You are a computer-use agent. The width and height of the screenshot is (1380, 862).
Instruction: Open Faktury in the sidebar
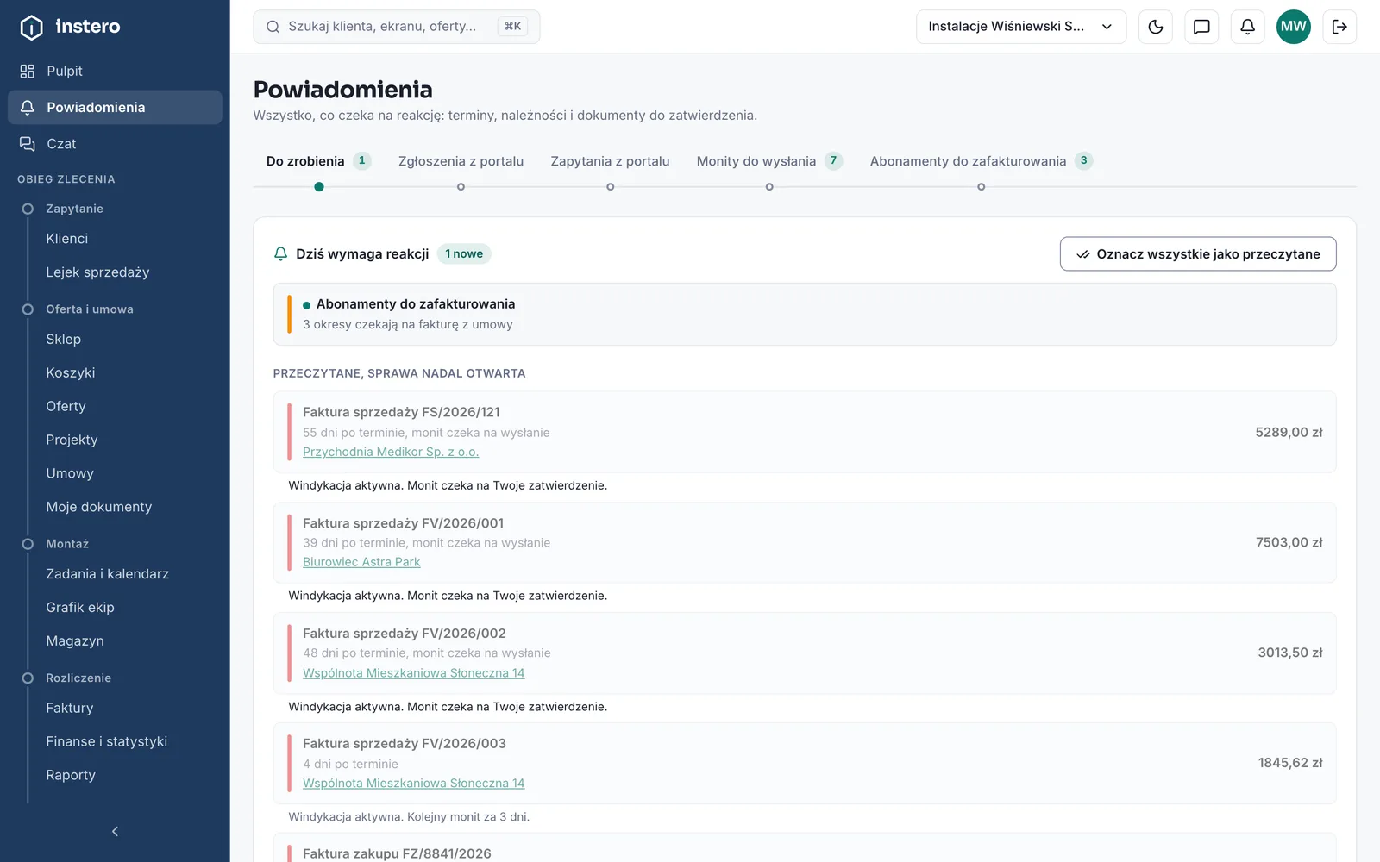(70, 709)
